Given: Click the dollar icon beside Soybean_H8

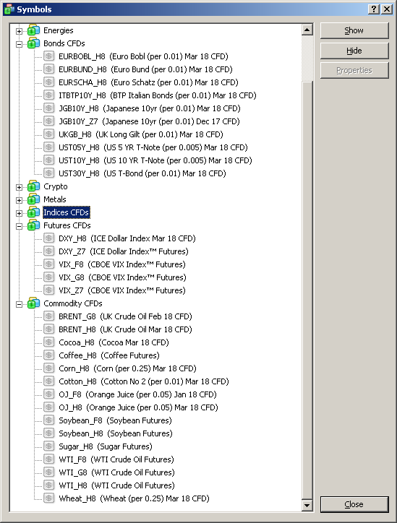Looking at the screenshot, I should coord(48,433).
